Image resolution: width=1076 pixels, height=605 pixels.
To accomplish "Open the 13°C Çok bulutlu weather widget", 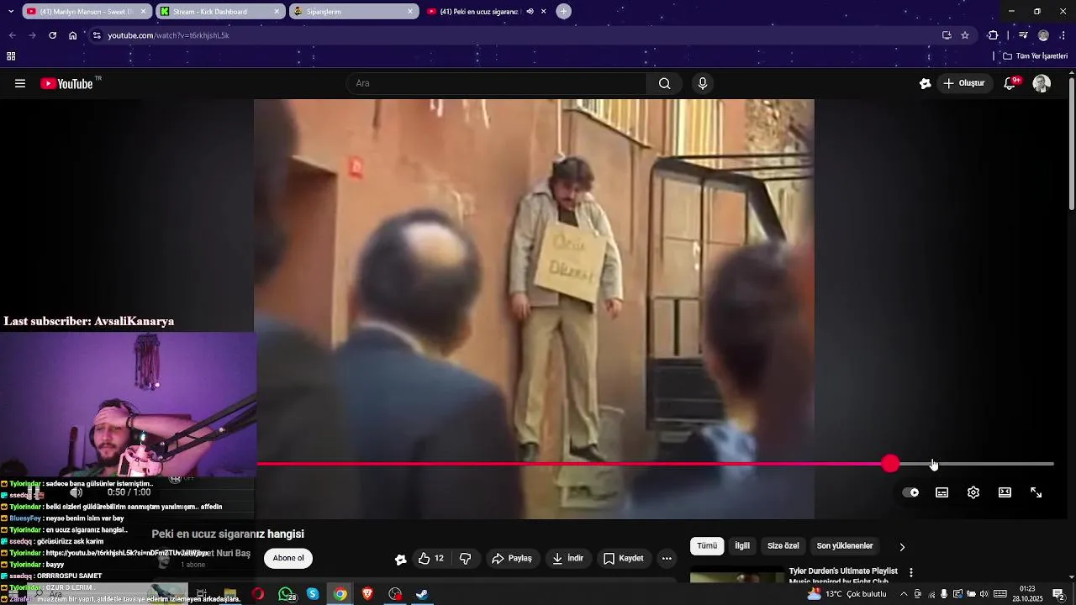I will click(847, 594).
